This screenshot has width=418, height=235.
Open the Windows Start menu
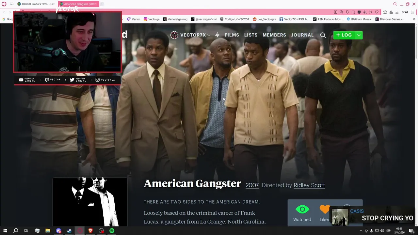(x=5, y=231)
